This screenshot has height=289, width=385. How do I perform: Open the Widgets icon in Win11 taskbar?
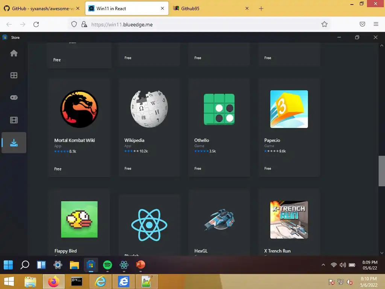41,265
